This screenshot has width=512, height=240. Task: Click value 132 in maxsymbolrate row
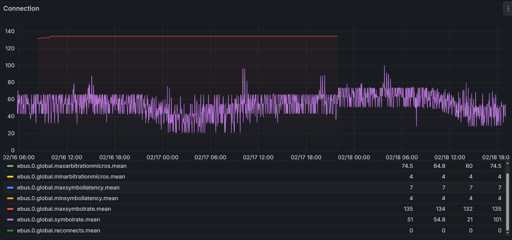click(468, 209)
